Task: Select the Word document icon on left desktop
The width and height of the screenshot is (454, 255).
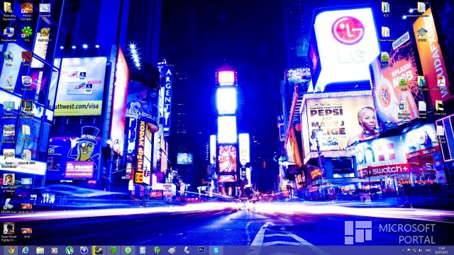Action: pos(27,157)
